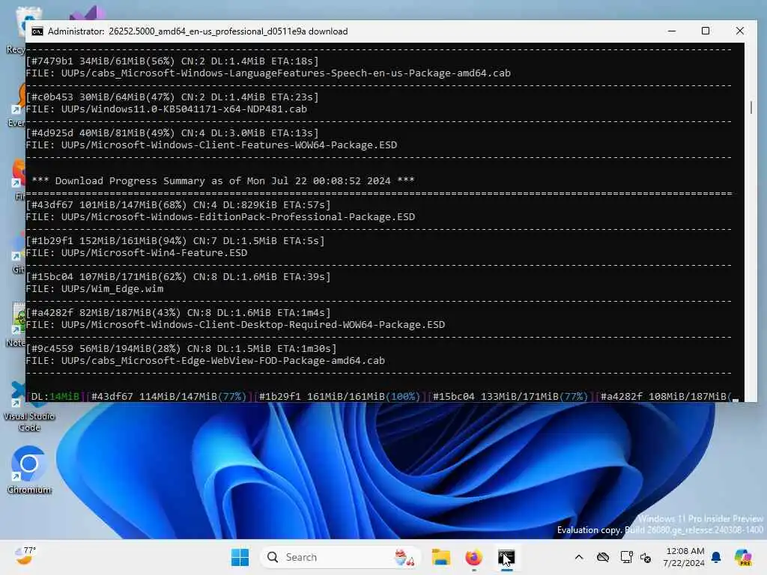Click the console window title text
Image resolution: width=767 pixels, height=575 pixels.
click(198, 31)
